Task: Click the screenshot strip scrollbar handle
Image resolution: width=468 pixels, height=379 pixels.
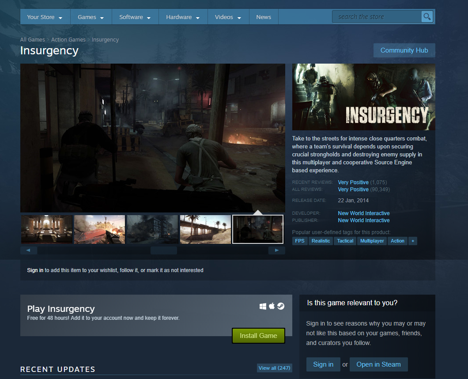Action: click(x=163, y=250)
